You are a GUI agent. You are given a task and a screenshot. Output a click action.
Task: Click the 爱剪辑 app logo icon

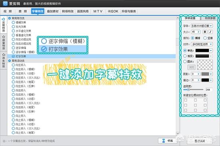[x=5, y=3]
